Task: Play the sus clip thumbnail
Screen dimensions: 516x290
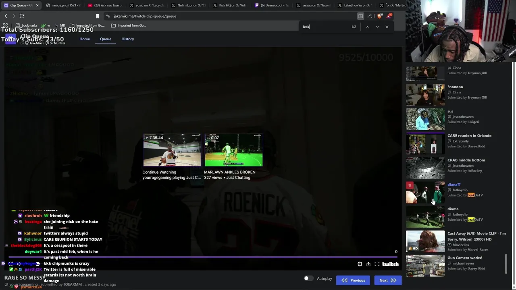Action: [x=425, y=119]
